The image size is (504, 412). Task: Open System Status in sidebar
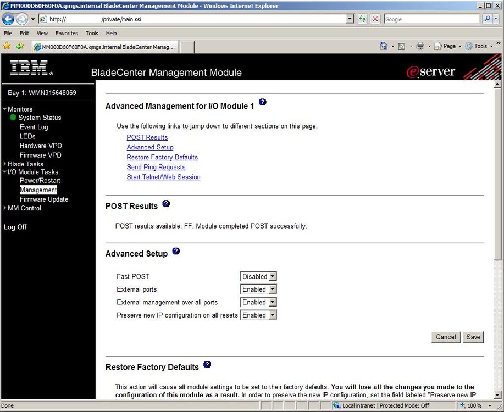[40, 118]
